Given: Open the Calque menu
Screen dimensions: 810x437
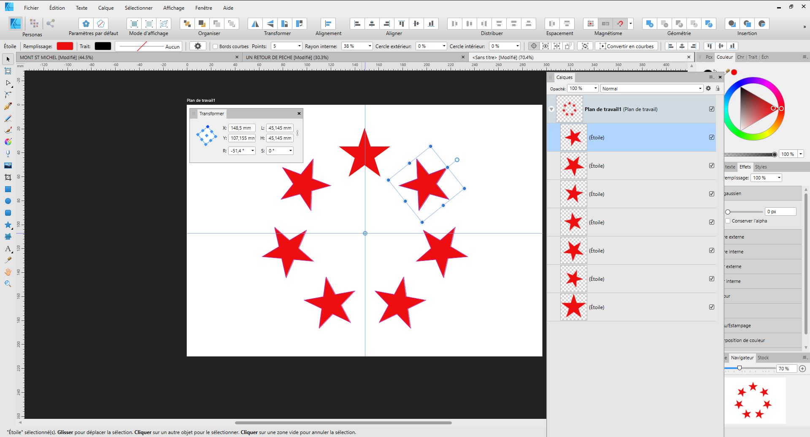Looking at the screenshot, I should (106, 8).
